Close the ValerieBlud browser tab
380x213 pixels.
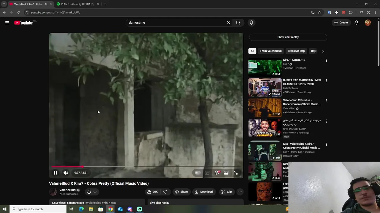click(51, 4)
